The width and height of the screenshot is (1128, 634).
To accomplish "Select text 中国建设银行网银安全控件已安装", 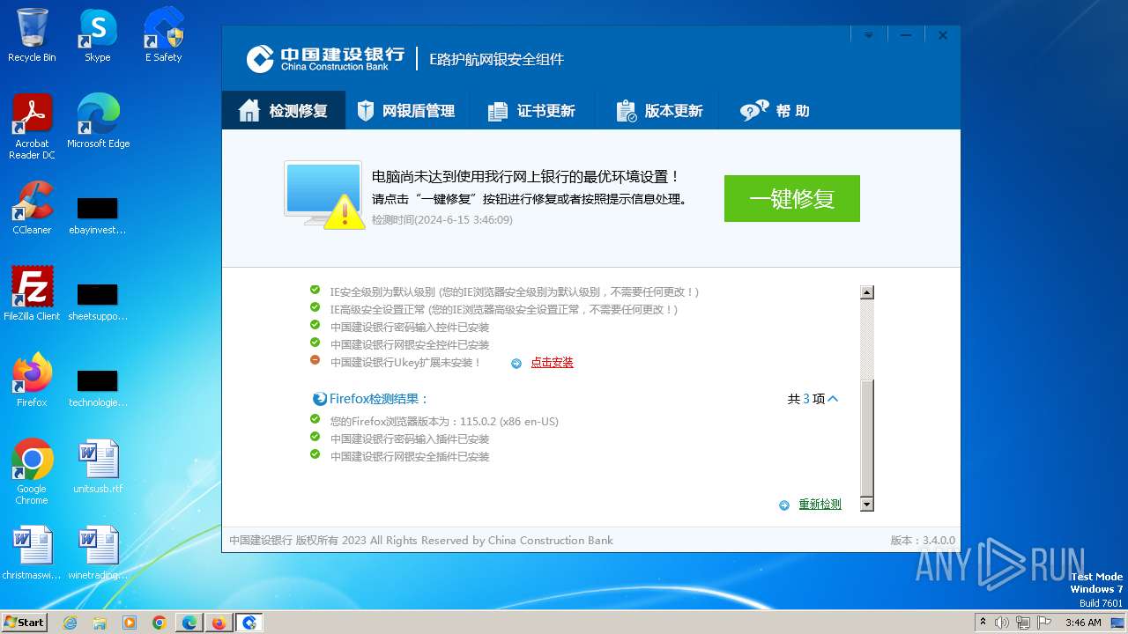I will 410,345.
